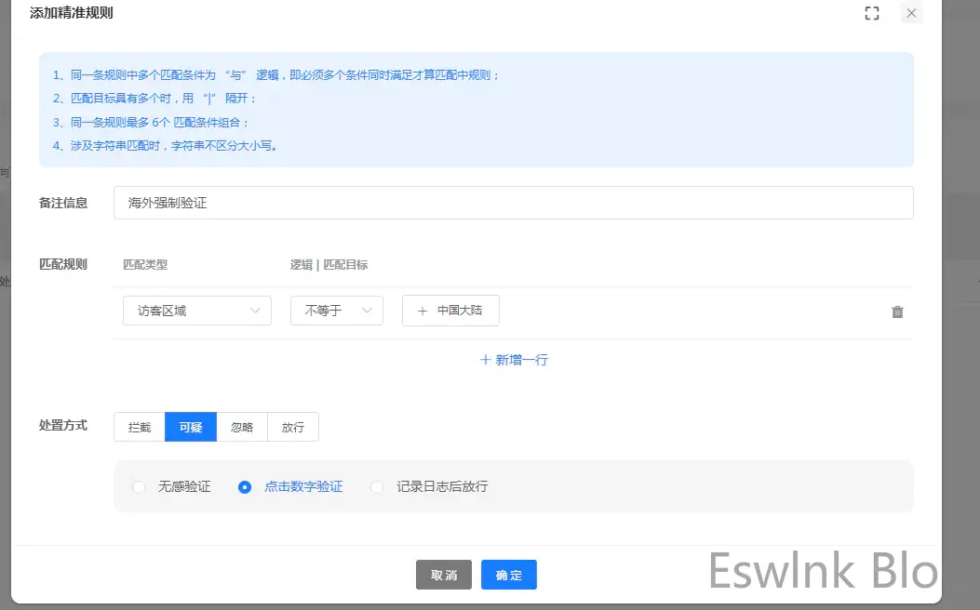Switch action to 拦截

(x=140, y=427)
